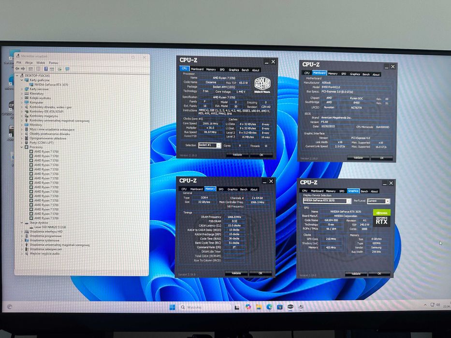Viewport: 451px width, 338px height.
Task: Open Microsoft Edge from taskbar
Action: pos(269,307)
